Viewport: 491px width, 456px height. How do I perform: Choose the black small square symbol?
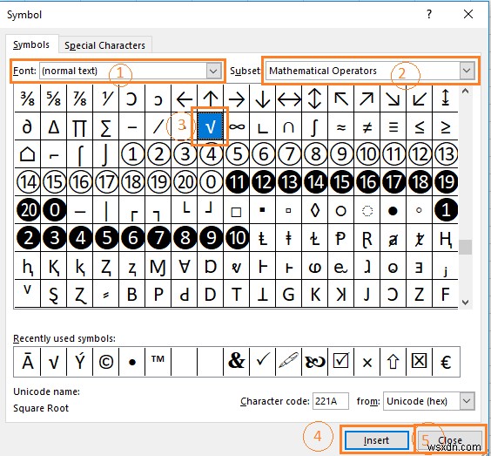point(262,210)
